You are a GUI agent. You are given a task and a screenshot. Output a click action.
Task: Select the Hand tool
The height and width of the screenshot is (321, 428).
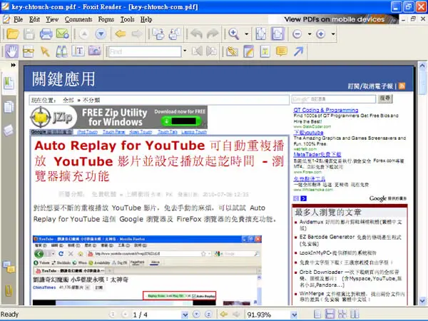tap(11, 51)
